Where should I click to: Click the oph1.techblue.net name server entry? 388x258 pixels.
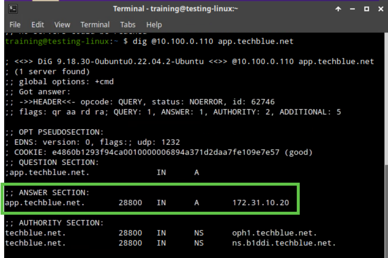point(274,233)
